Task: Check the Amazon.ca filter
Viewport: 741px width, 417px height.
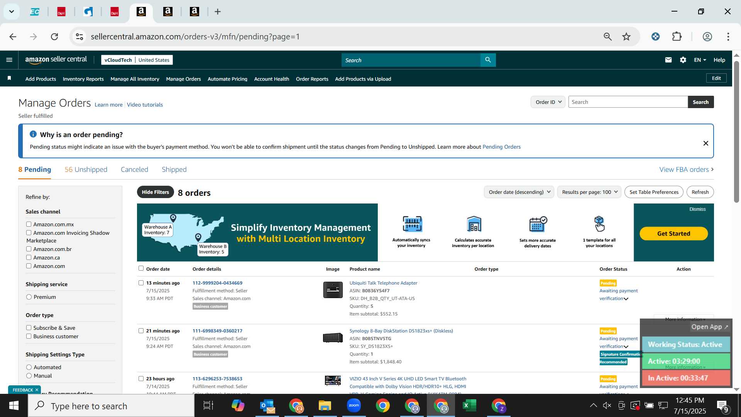Action: pos(29,257)
